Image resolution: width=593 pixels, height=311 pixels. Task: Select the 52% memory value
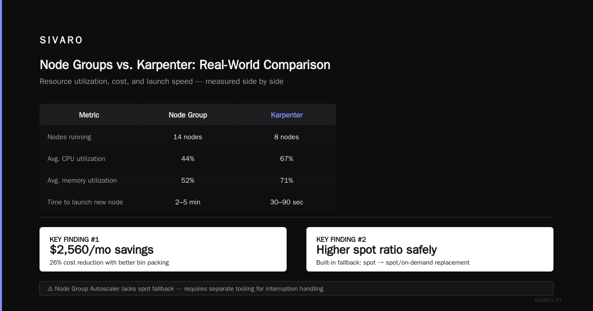(x=188, y=180)
